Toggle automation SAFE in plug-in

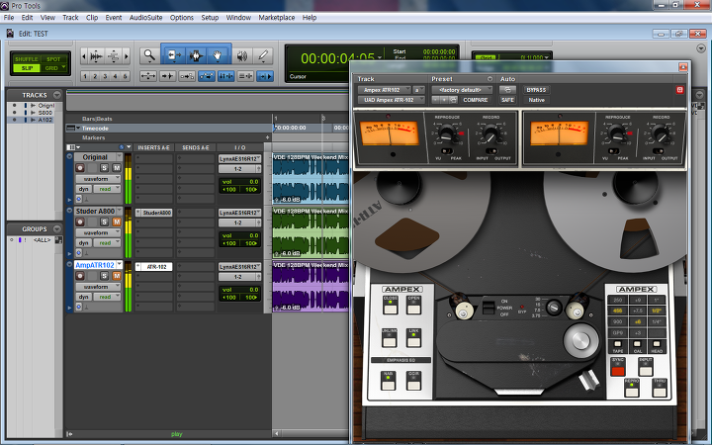click(x=507, y=100)
